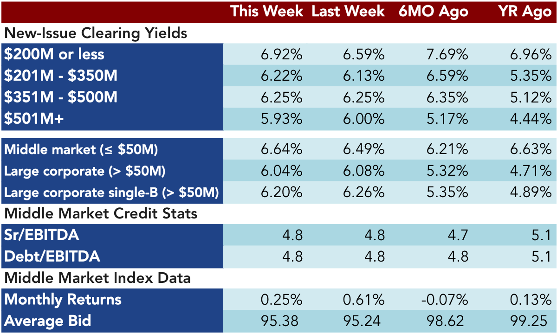Image resolution: width=557 pixels, height=333 pixels.
Task: Click the '$351M - $500M' row label
Action: click(x=60, y=97)
